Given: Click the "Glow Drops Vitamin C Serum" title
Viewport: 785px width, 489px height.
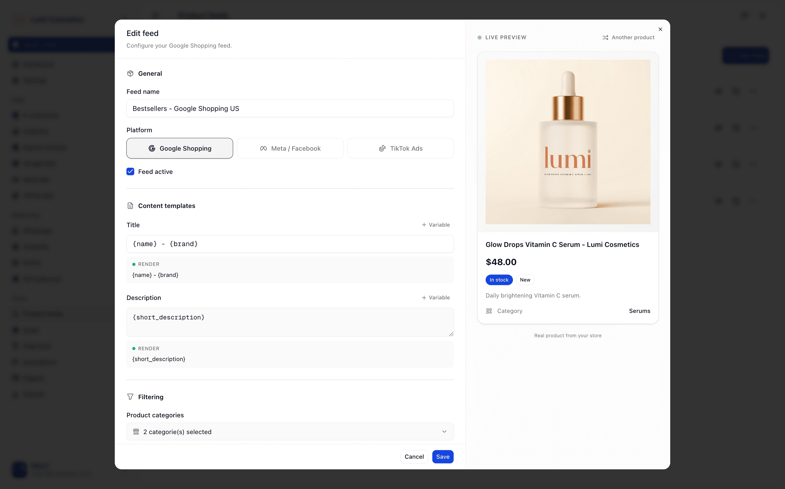Looking at the screenshot, I should pos(562,244).
